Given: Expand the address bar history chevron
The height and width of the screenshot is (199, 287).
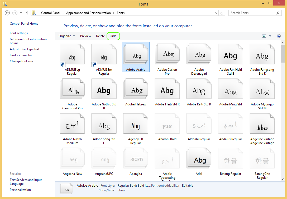Looking at the screenshot, I should click(x=216, y=13).
